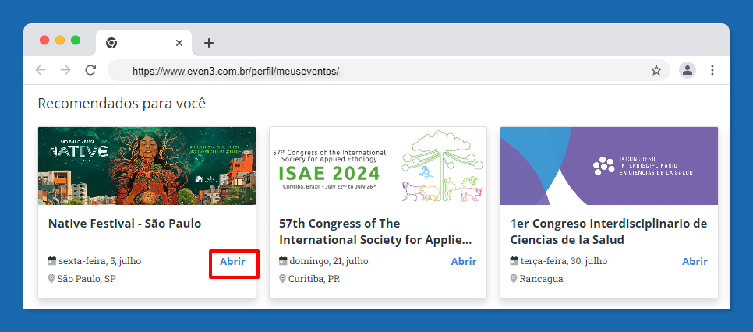Reload the page with the refresh icon
The image size is (753, 332).
tap(90, 71)
